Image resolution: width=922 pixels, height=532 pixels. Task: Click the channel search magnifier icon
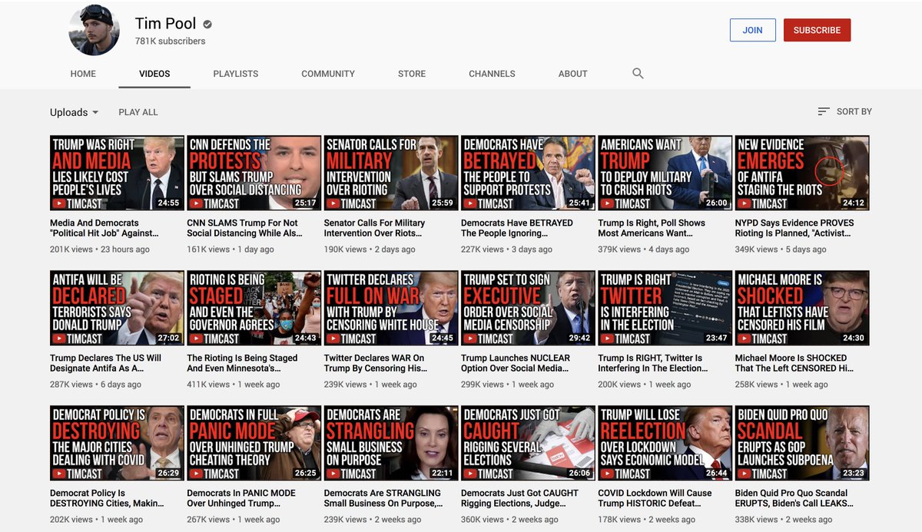click(x=638, y=74)
